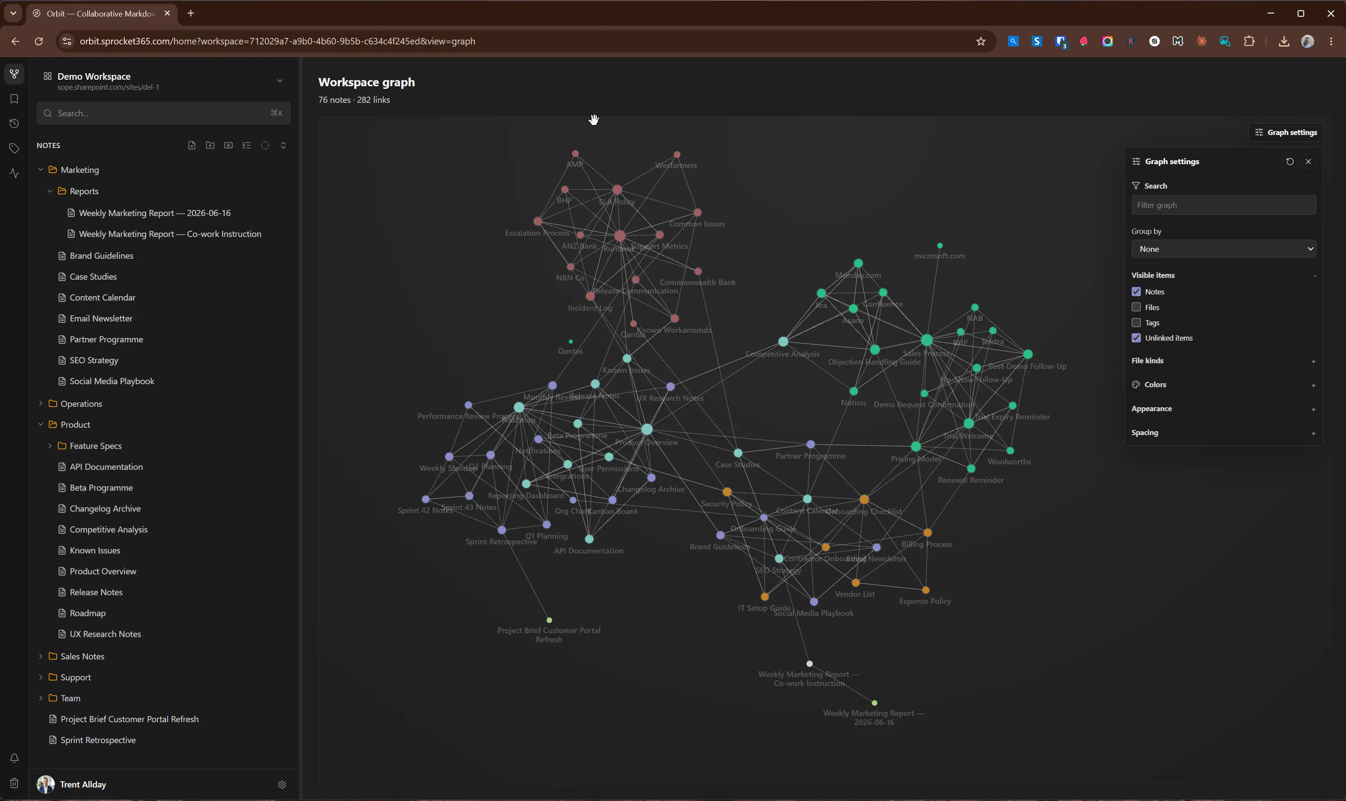
Task: Collapse the Reports subfolder
Action: (50, 191)
